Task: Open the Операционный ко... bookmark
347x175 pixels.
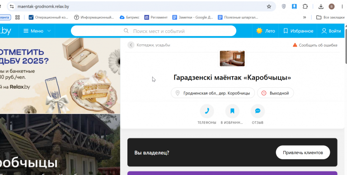Action: pos(48,17)
